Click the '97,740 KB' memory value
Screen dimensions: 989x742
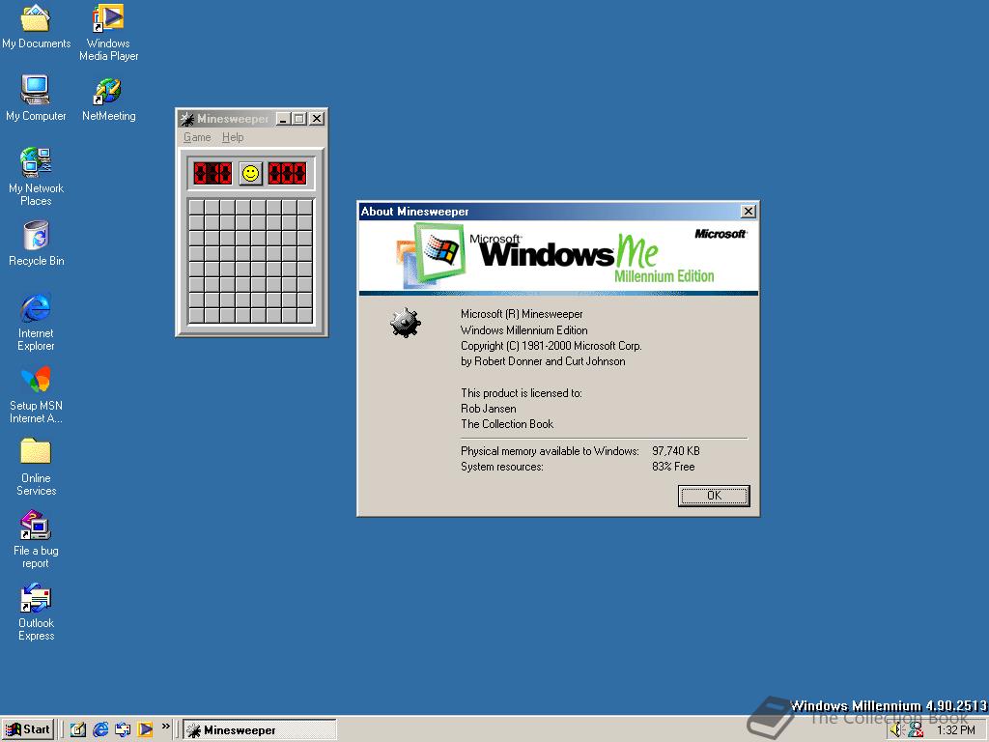tap(675, 451)
